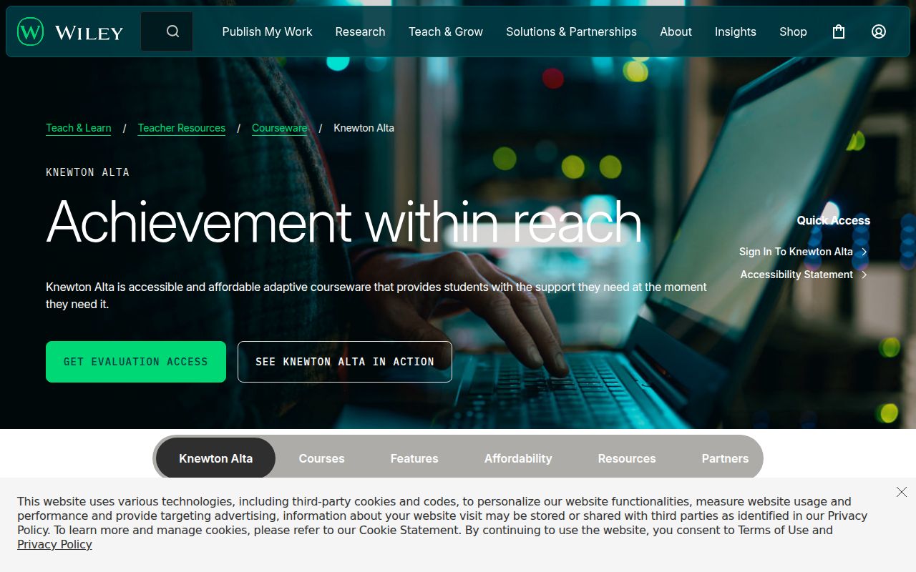Switch to the Courses tab
Viewport: 916px width, 572px height.
(321, 458)
